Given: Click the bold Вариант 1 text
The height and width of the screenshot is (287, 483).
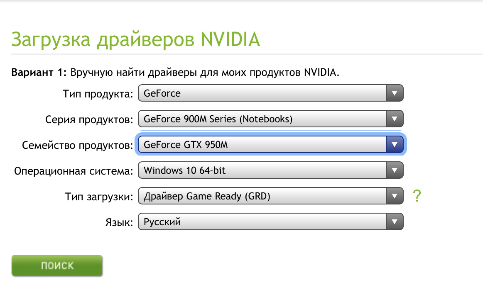Looking at the screenshot, I should point(39,73).
